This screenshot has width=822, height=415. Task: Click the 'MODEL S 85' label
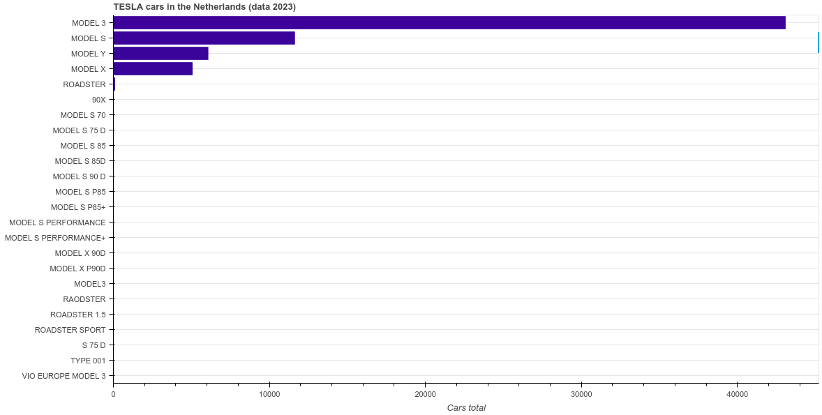[x=83, y=146]
